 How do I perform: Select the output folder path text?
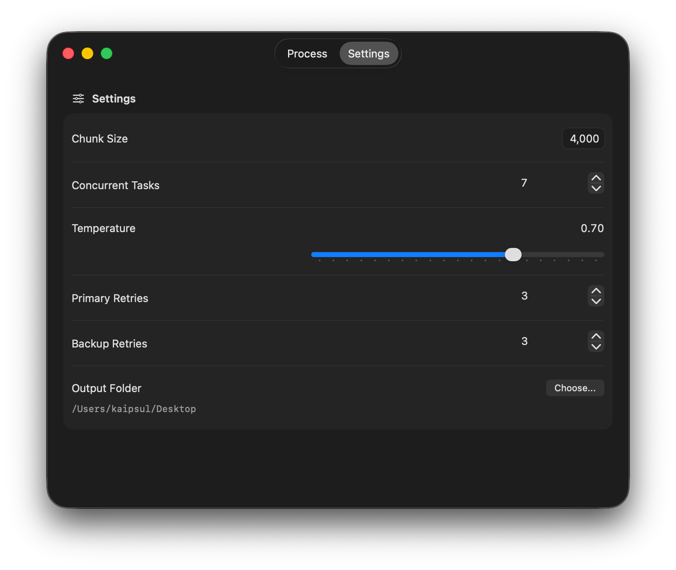tap(134, 409)
